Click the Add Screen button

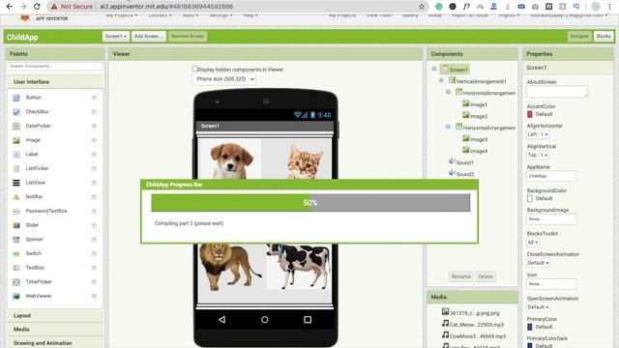coord(148,37)
